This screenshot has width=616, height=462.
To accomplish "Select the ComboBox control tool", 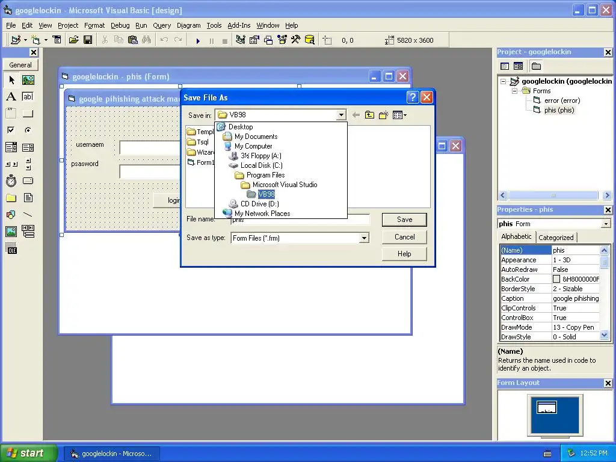I will 11,147.
